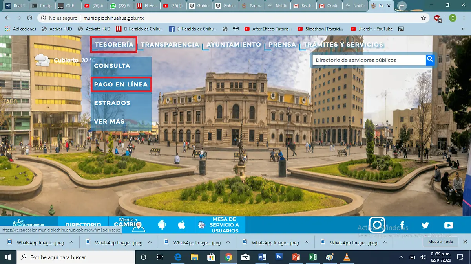Click the Apple app download icon
471x264 pixels.
point(181,225)
